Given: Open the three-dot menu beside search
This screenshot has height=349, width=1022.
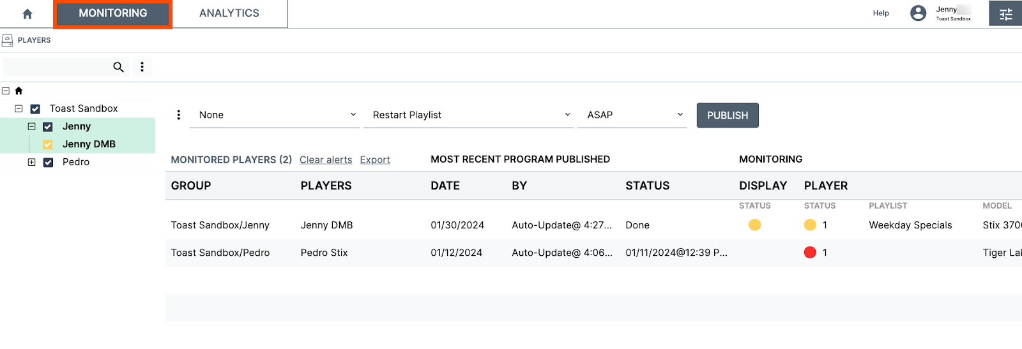Looking at the screenshot, I should 142,67.
